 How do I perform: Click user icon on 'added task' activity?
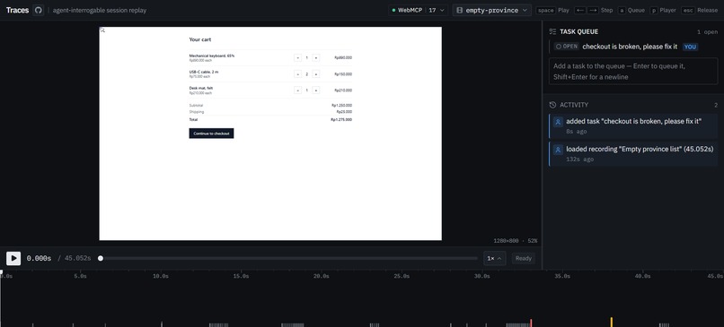coord(558,122)
